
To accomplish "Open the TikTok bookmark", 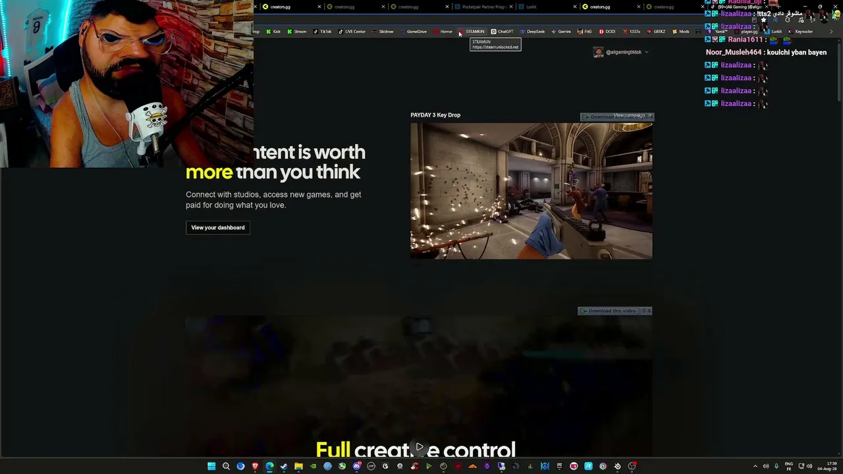I will [x=323, y=32].
